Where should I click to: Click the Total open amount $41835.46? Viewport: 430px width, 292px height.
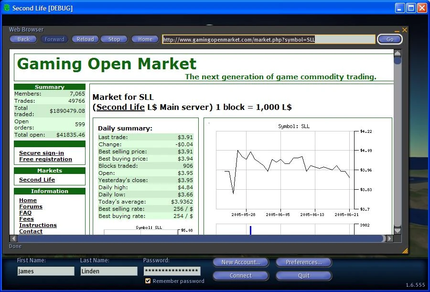[x=71, y=135]
